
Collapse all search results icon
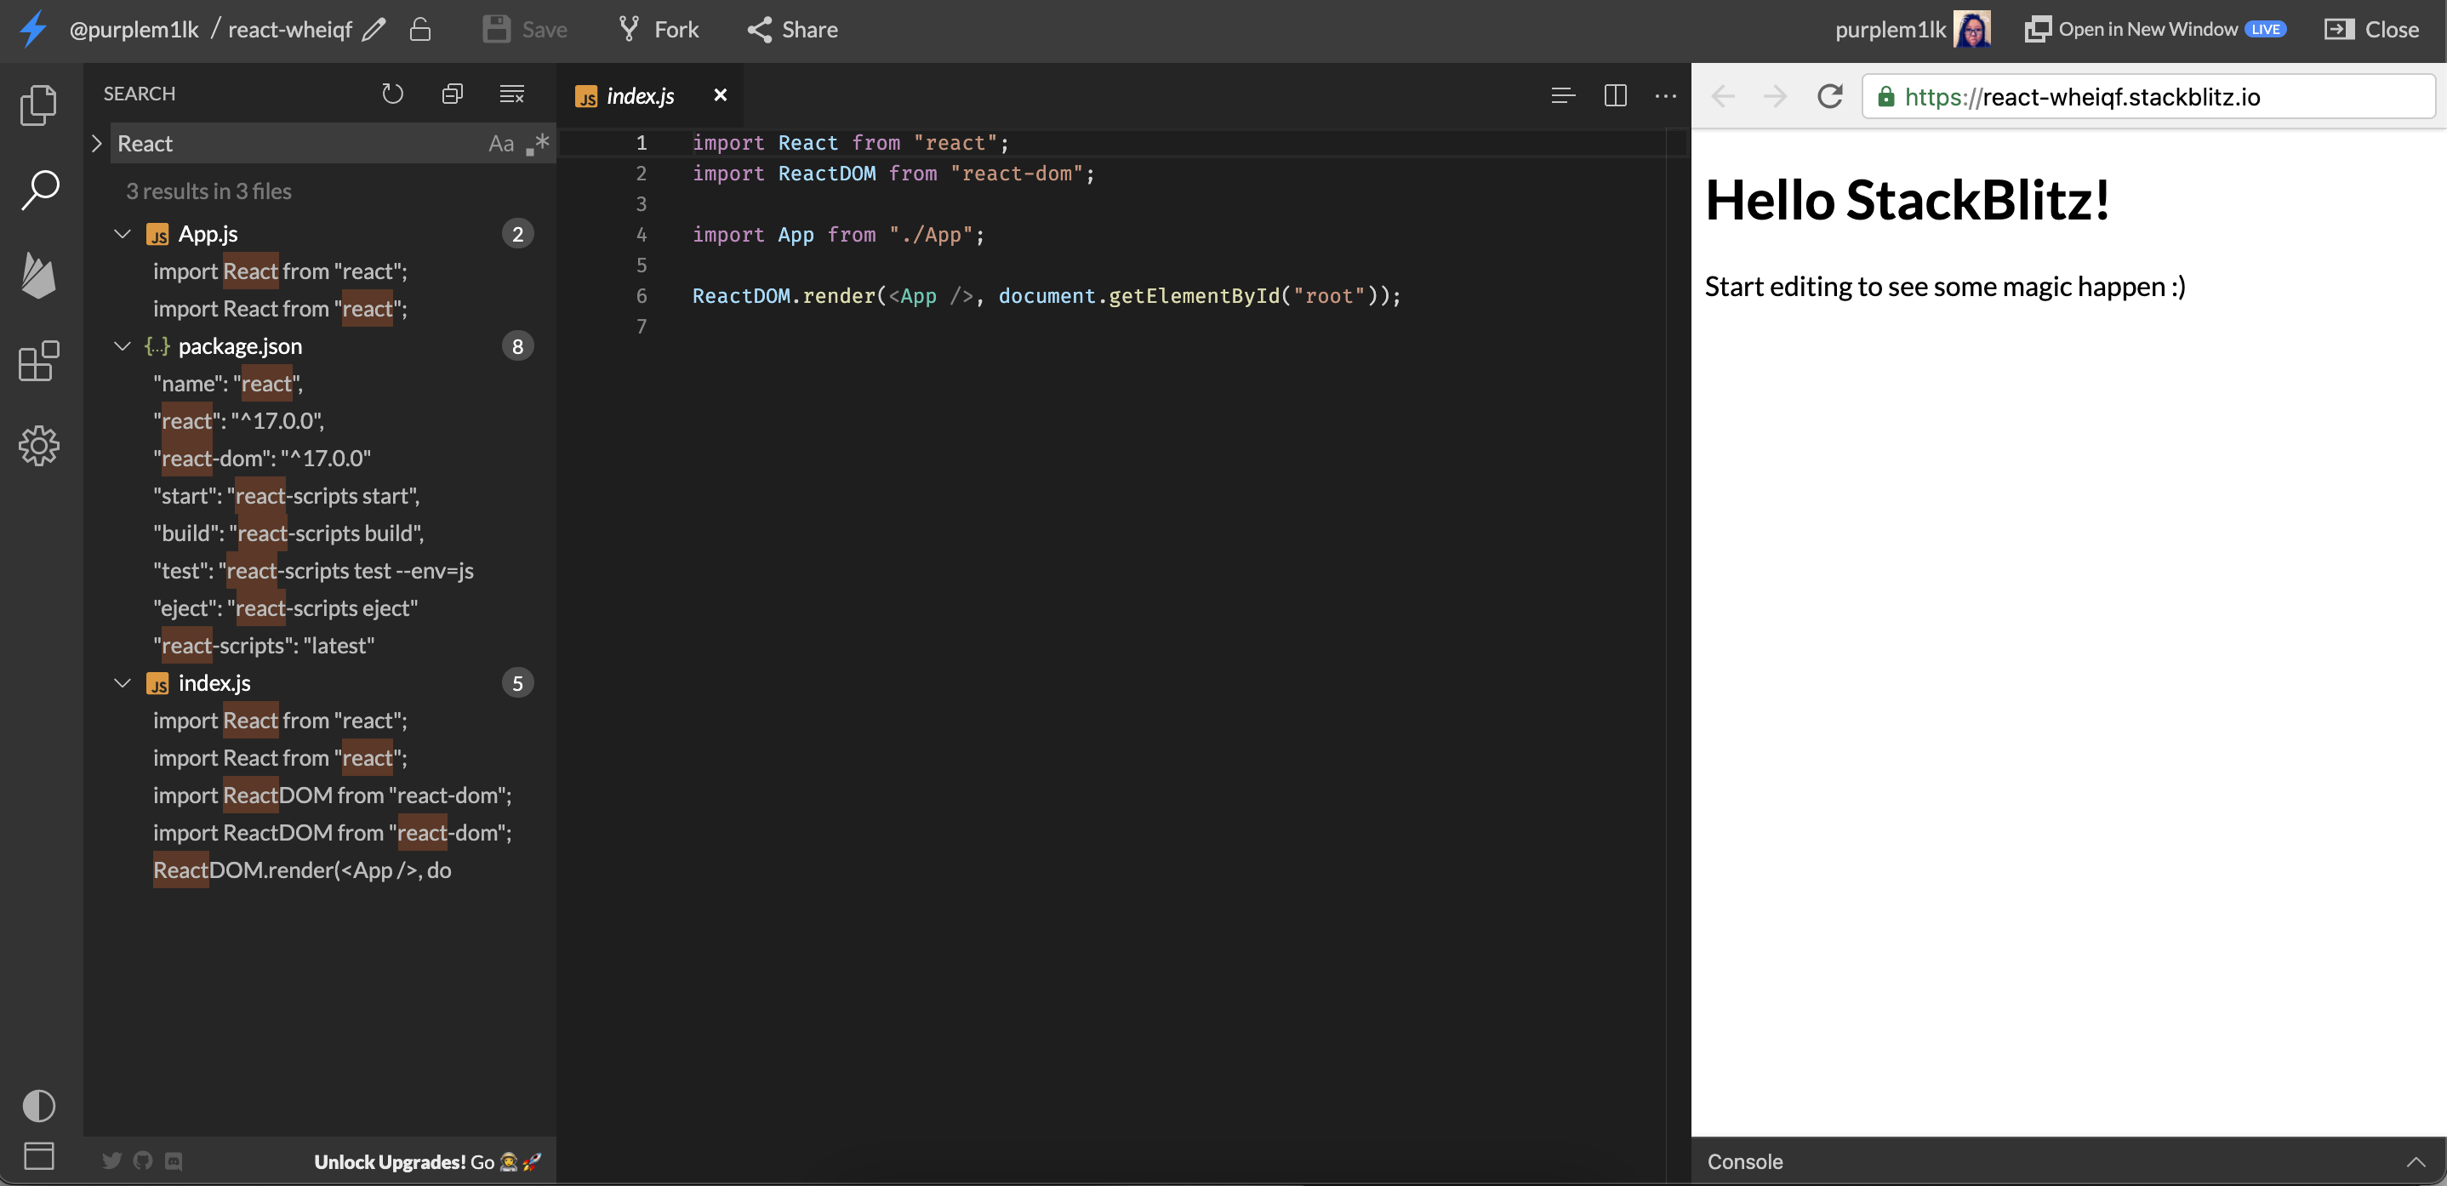pos(452,93)
